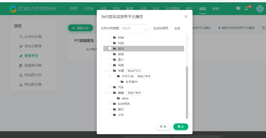Screen dimensions: 266x138
Task: Open the notifications bell icon
Action: tap(246, 8)
